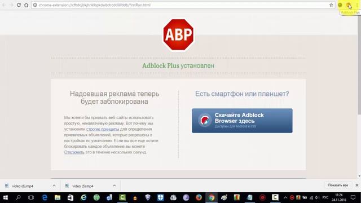Click the Есть смартфон или планшет? heading

[x=242, y=94]
